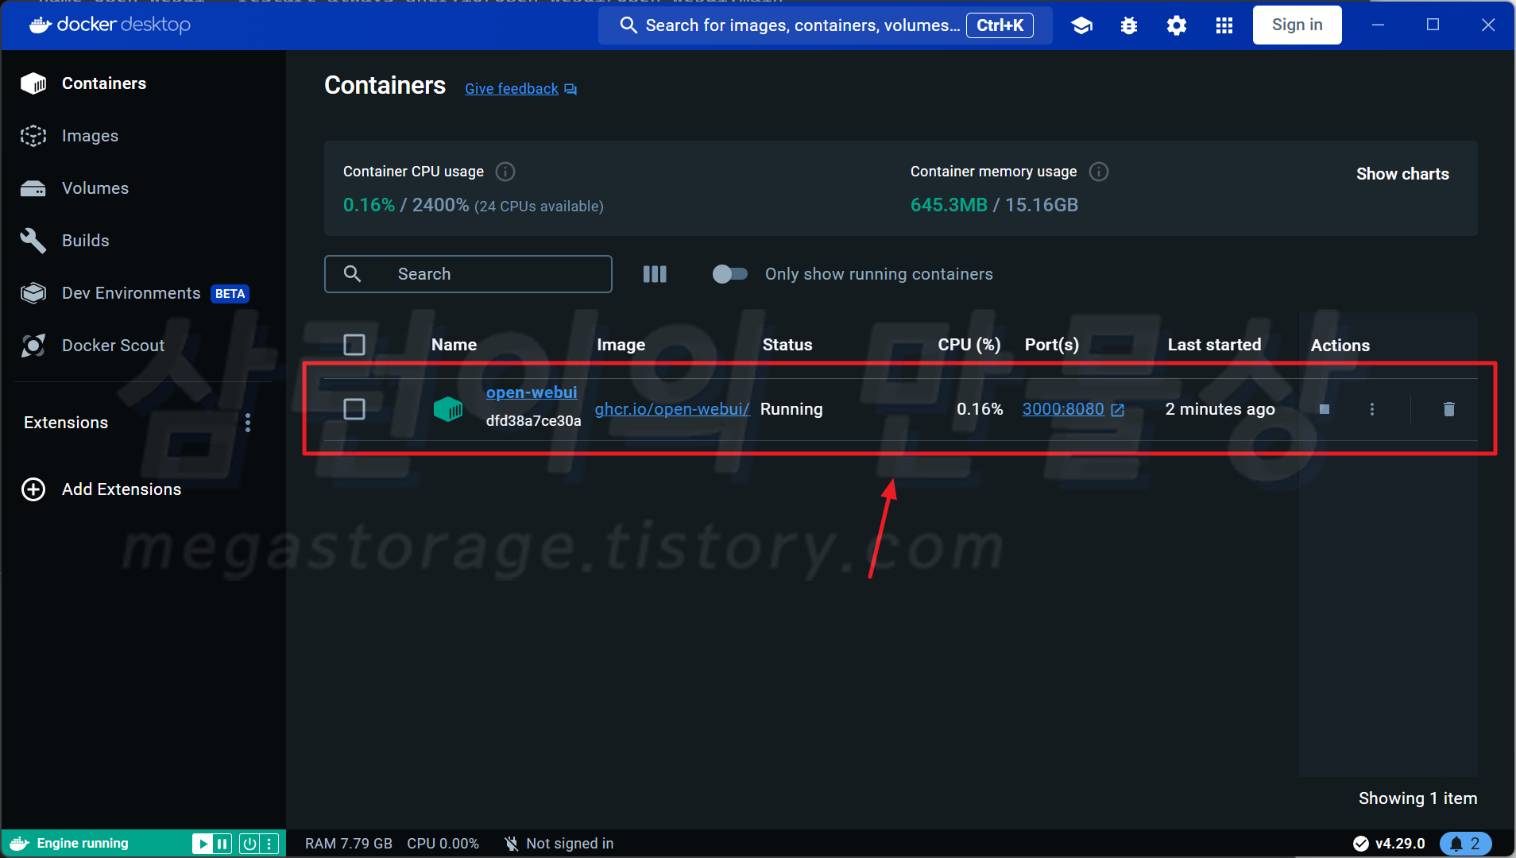Viewport: 1516px width, 858px height.
Task: Click Show charts
Action: 1402,174
